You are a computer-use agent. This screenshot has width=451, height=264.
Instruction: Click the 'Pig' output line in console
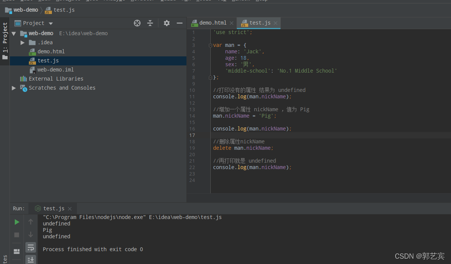47,230
